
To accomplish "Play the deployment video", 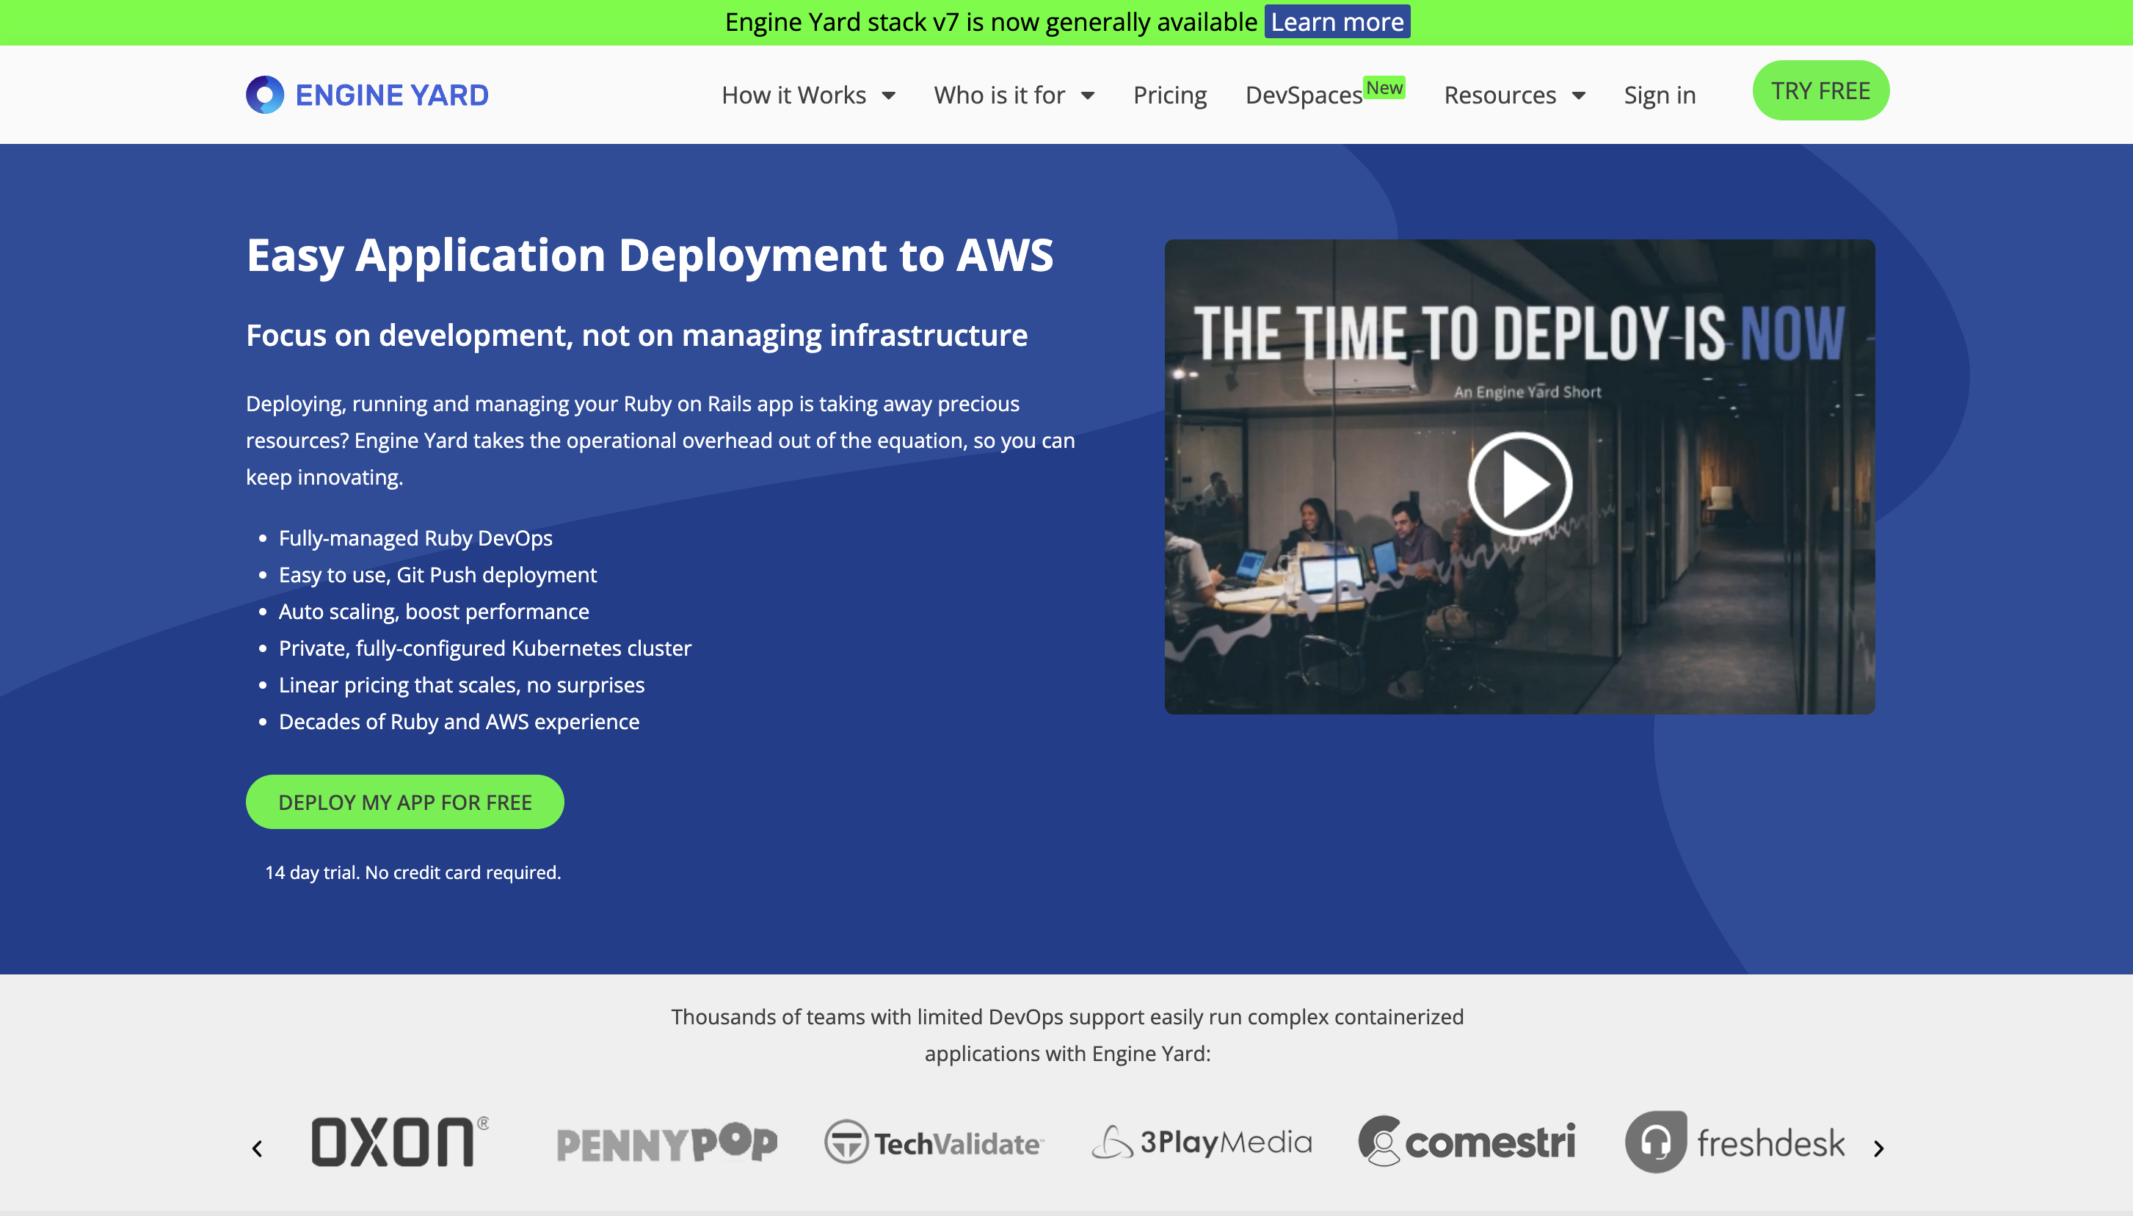I will point(1519,485).
